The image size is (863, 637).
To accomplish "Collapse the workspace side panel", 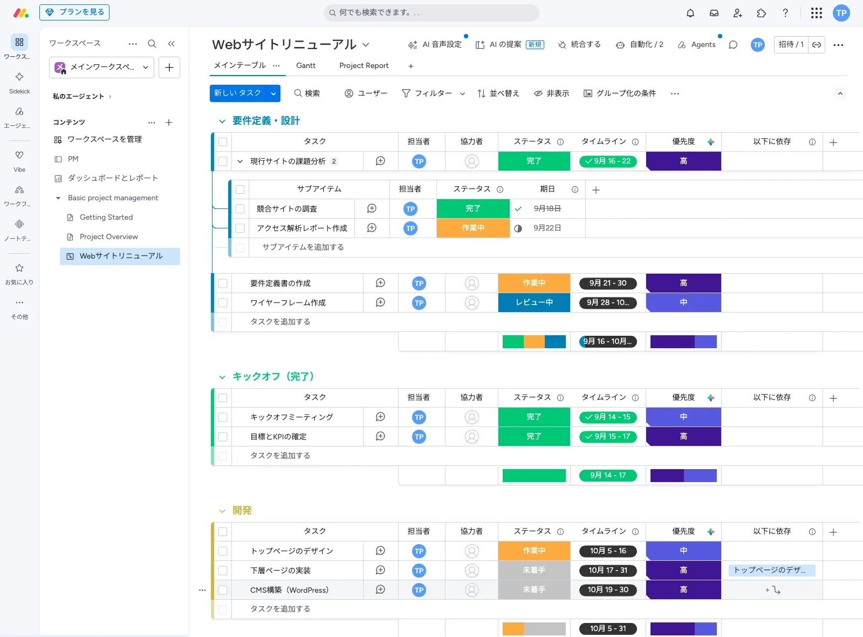I will point(171,44).
